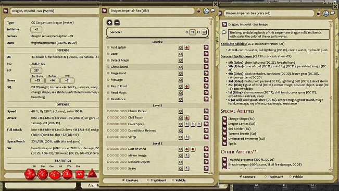Screen dimensions: 339x191
Task: Open the Sea Strider (Su) ability link
Action: (224, 128)
